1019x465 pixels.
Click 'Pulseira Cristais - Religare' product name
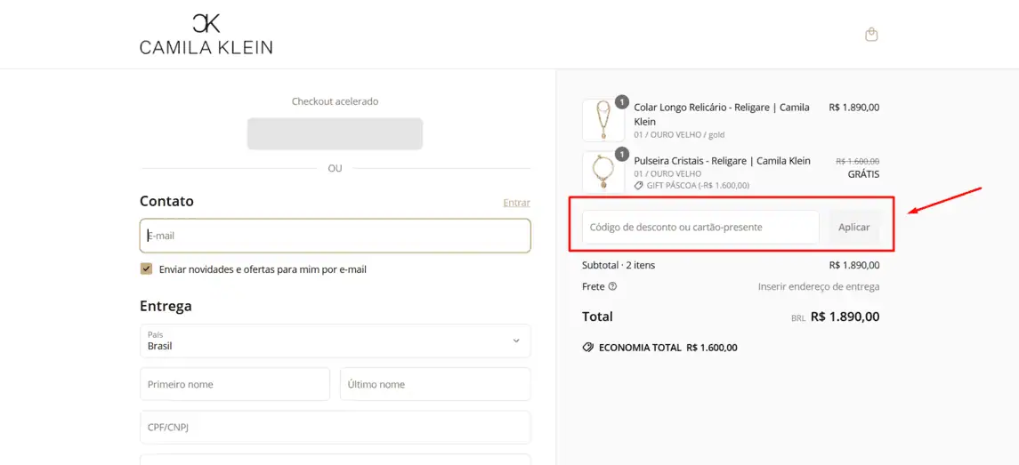722,161
